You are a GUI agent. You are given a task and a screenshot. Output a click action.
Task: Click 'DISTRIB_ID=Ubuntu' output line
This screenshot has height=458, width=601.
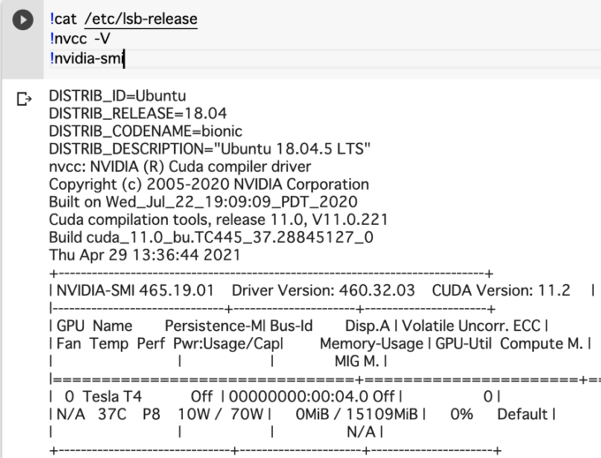click(117, 95)
